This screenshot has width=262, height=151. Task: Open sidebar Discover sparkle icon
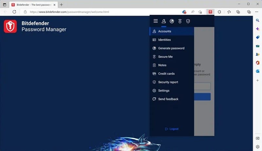[257, 29]
